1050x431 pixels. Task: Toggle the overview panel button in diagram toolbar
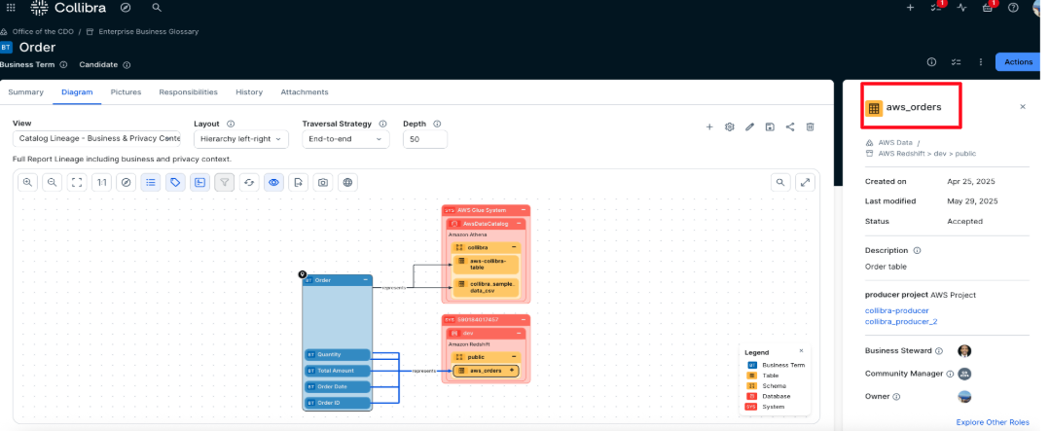pos(199,181)
